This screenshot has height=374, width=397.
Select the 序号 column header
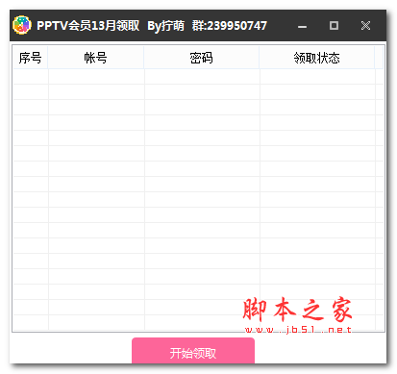click(31, 58)
